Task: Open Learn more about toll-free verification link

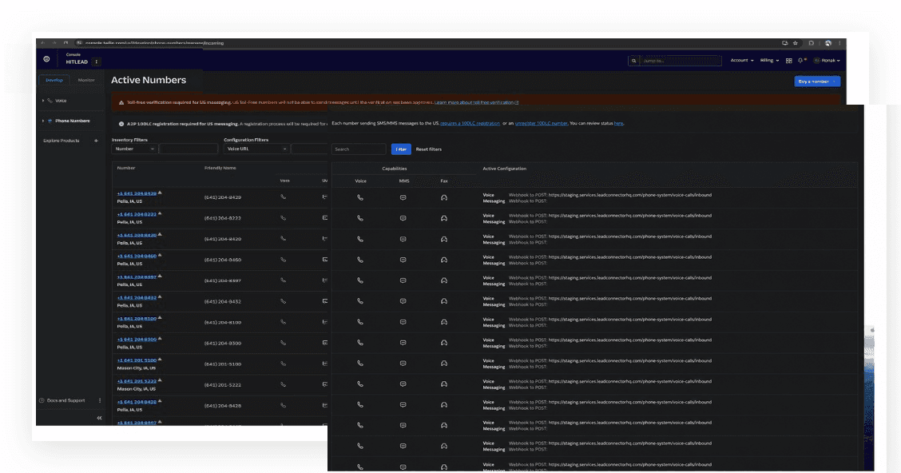Action: tap(476, 103)
